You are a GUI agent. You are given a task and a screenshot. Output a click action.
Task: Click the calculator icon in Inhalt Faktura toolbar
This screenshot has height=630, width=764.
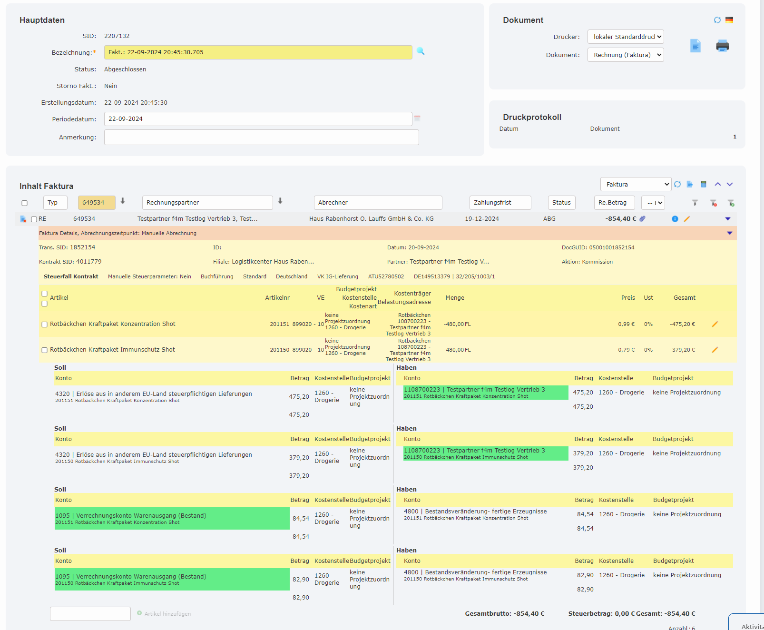coord(705,184)
